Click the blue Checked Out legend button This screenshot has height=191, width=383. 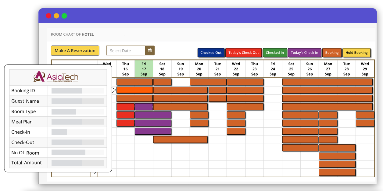coord(211,52)
